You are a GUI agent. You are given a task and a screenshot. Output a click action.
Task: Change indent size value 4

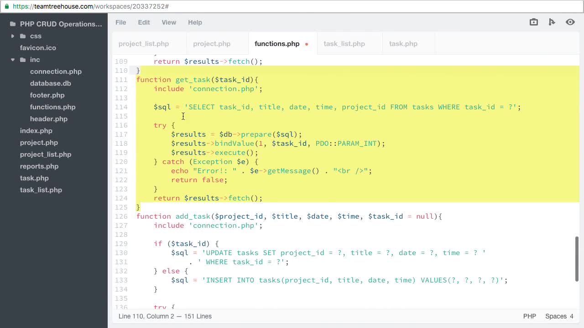tap(571, 316)
